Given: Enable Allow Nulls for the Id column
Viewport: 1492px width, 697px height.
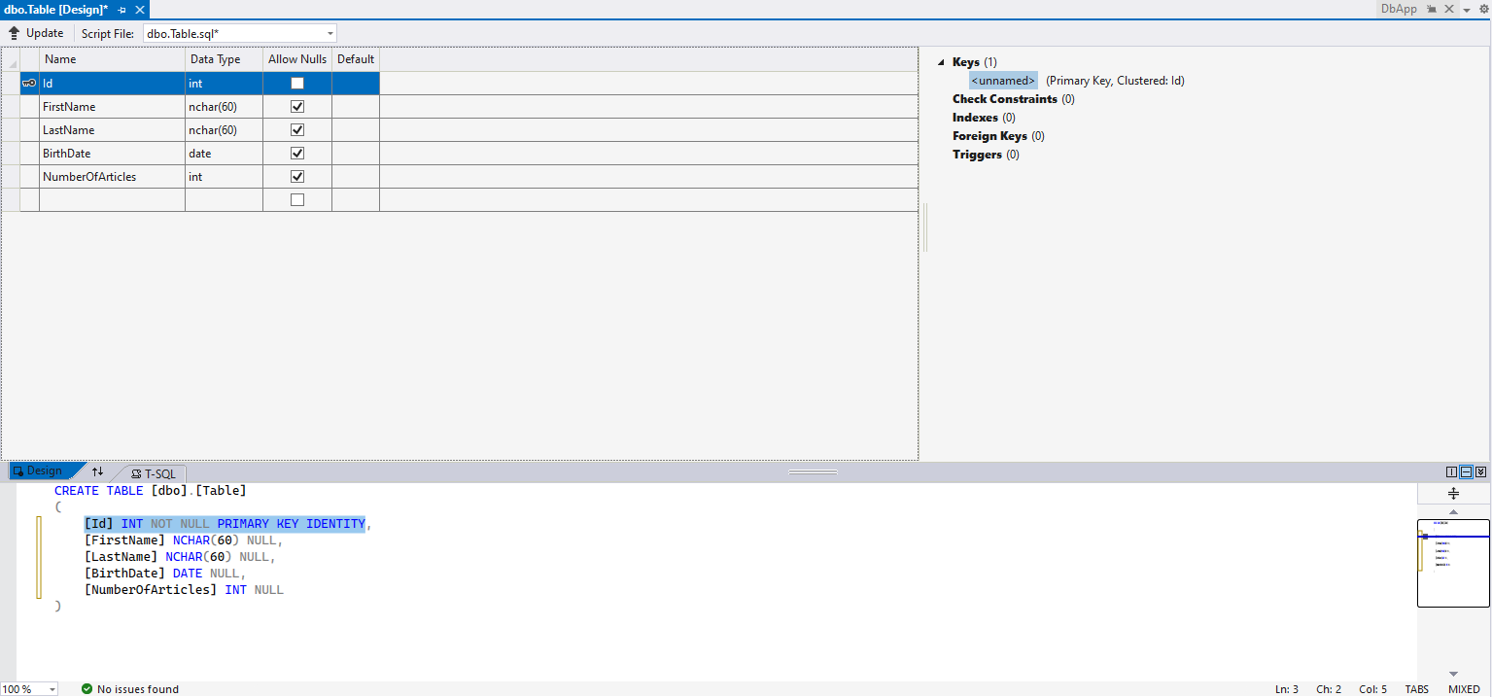Looking at the screenshot, I should tap(296, 83).
